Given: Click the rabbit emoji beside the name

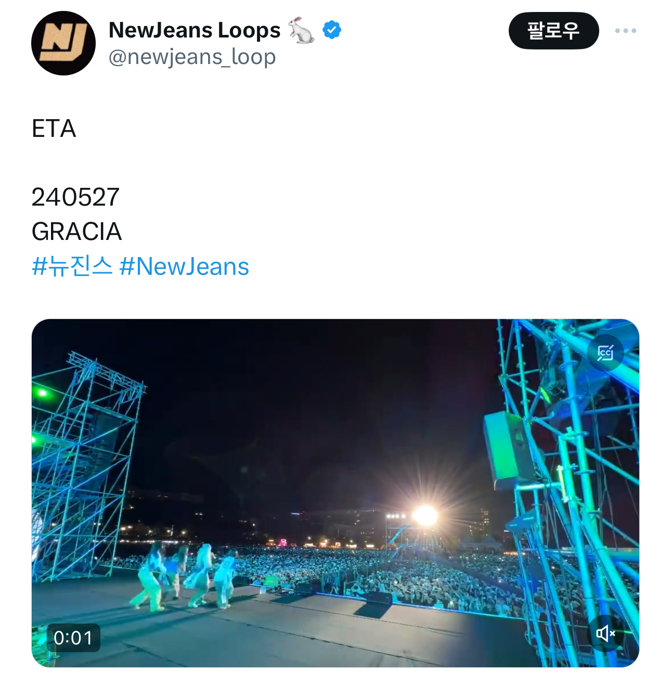Looking at the screenshot, I should [x=301, y=30].
